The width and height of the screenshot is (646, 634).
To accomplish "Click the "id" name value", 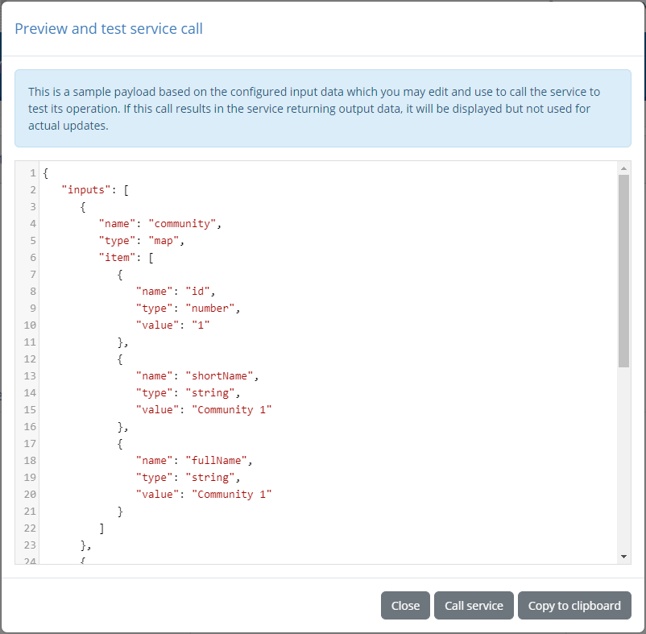I will [x=198, y=292].
